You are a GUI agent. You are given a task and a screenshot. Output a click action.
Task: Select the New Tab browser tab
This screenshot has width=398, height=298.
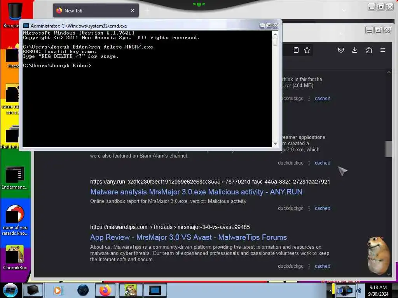coord(96,10)
